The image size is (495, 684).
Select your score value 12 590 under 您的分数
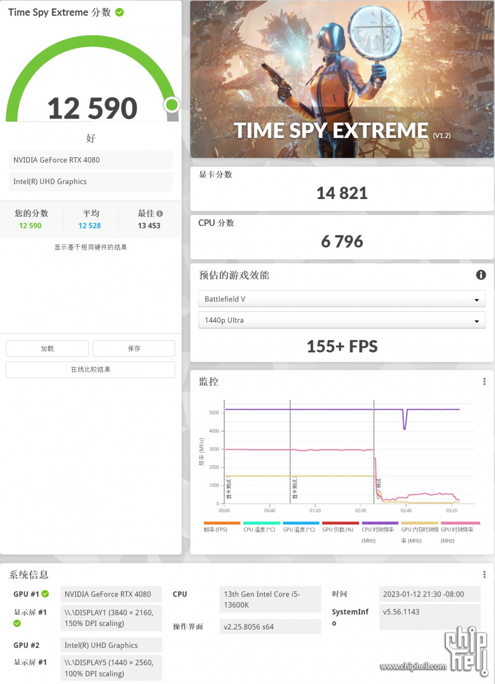[x=30, y=226]
